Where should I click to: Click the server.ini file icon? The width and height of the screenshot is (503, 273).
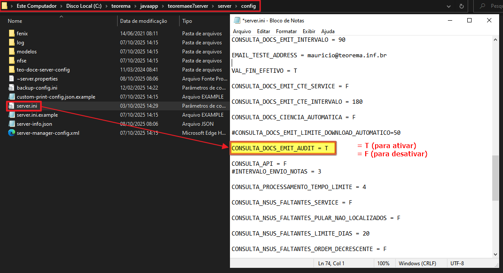click(x=12, y=106)
